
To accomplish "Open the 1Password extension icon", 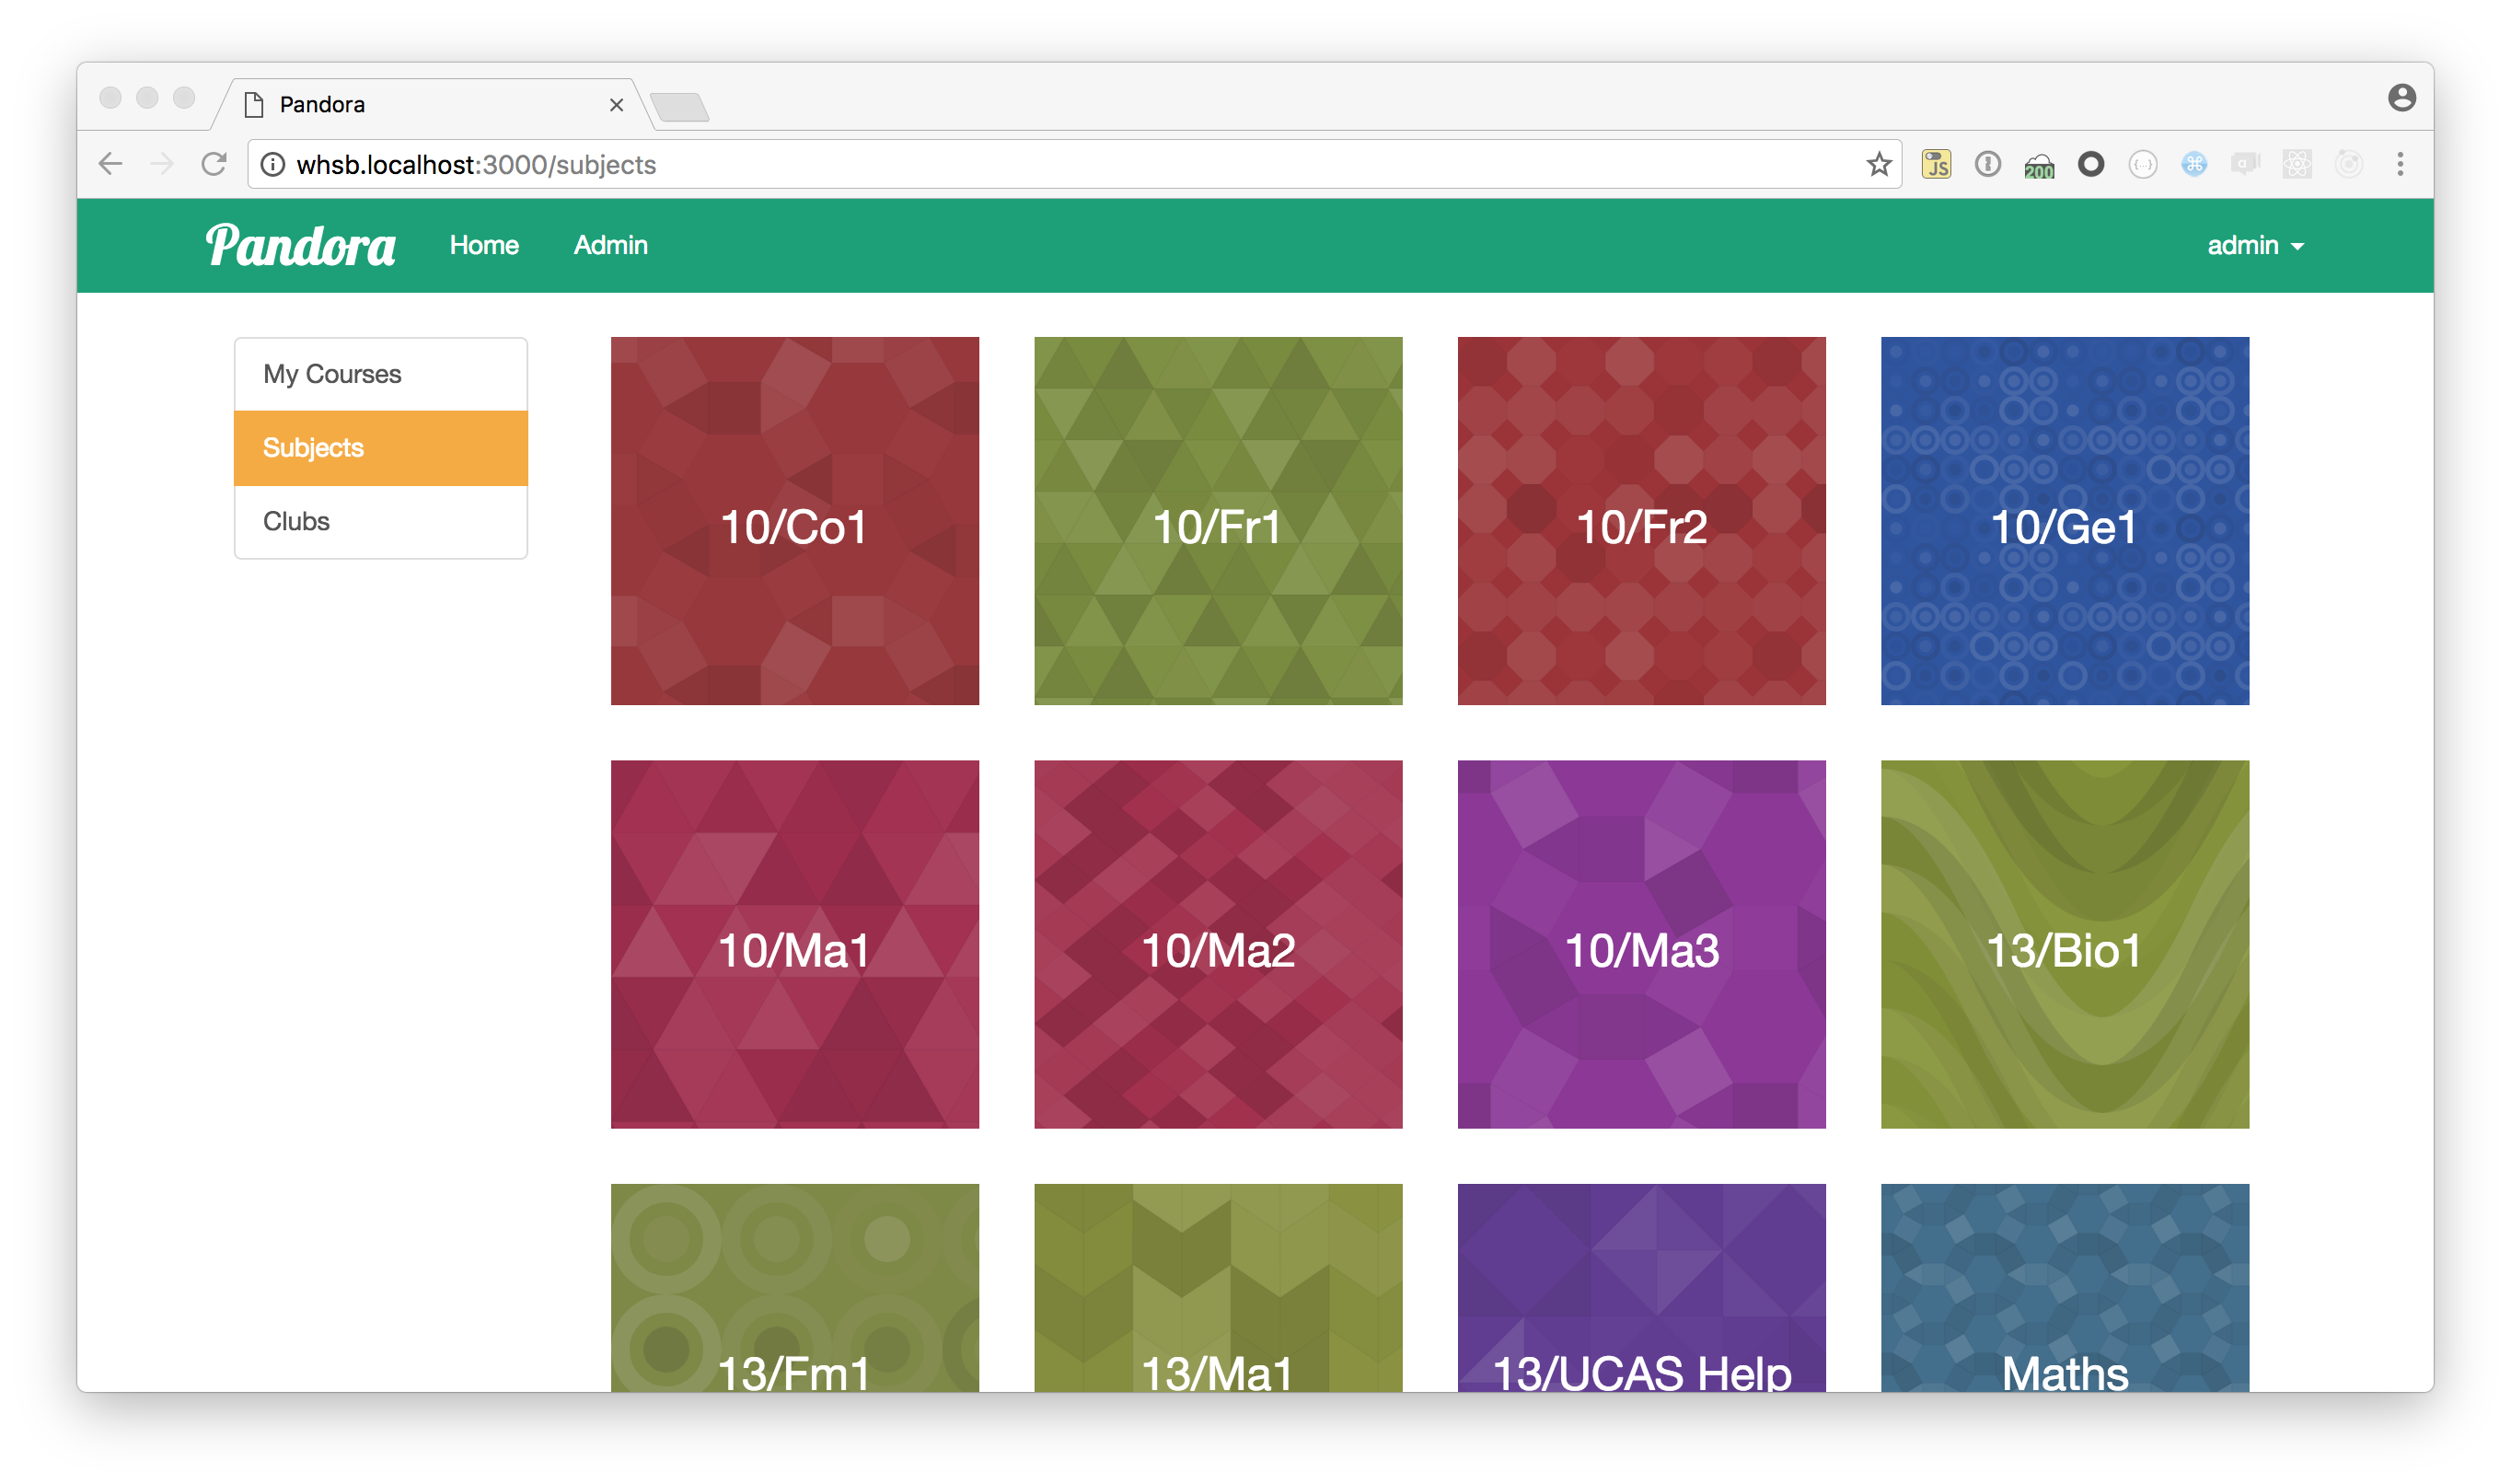I will pyautogui.click(x=1987, y=164).
